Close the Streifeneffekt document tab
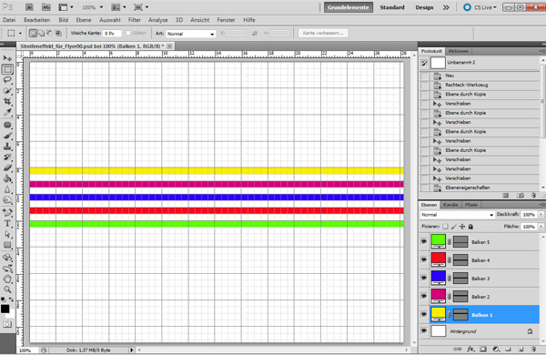 coord(169,46)
